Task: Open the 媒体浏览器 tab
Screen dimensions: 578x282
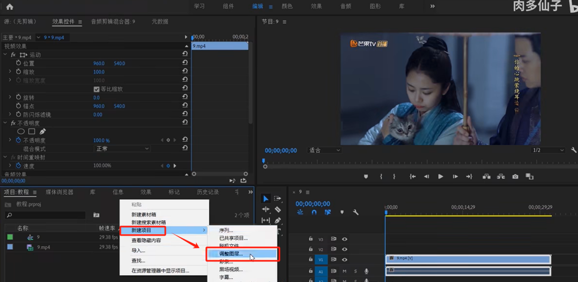Action: tap(60, 192)
